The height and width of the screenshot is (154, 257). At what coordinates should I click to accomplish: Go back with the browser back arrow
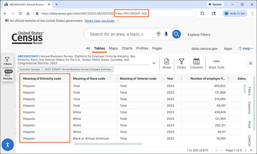coord(5,14)
